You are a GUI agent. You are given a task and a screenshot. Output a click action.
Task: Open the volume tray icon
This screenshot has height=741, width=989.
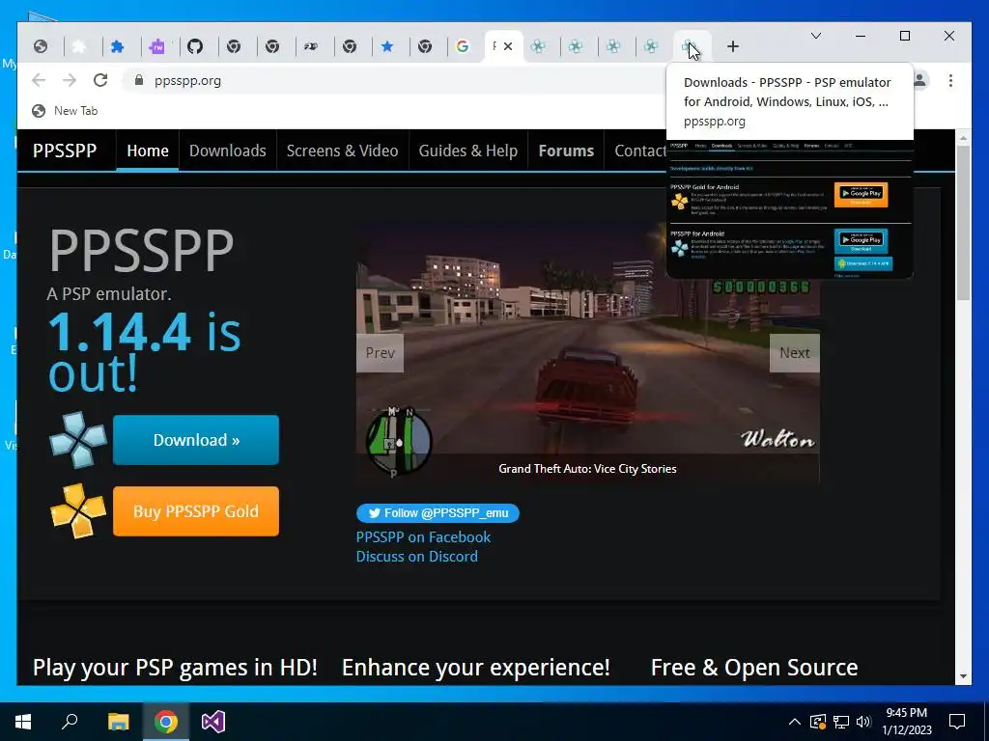(x=863, y=722)
